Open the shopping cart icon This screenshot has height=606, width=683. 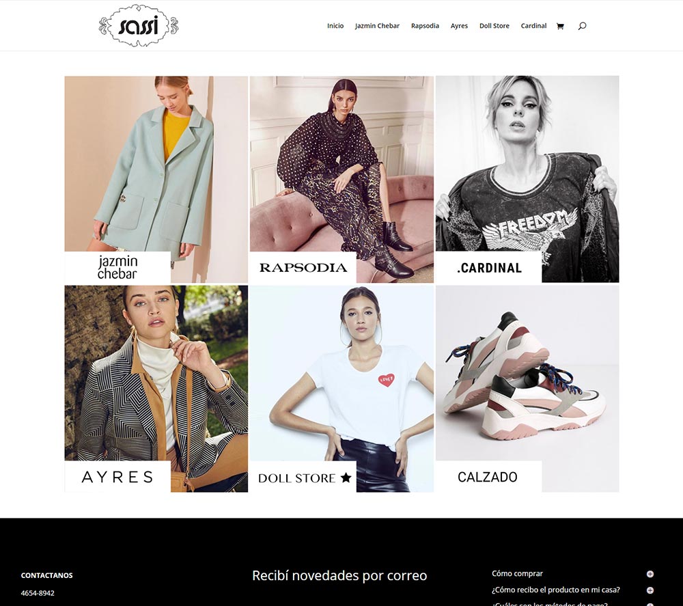[x=560, y=26]
